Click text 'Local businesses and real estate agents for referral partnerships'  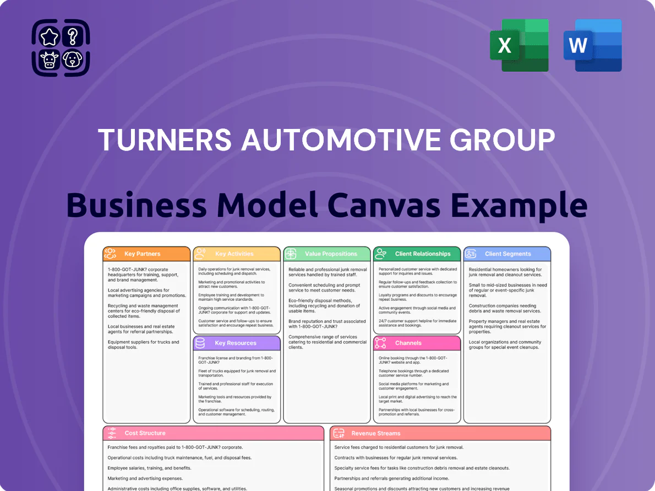(x=141, y=329)
